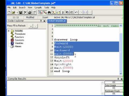Click the Constants red C icon
129x96 pixels.
[x=12, y=40]
